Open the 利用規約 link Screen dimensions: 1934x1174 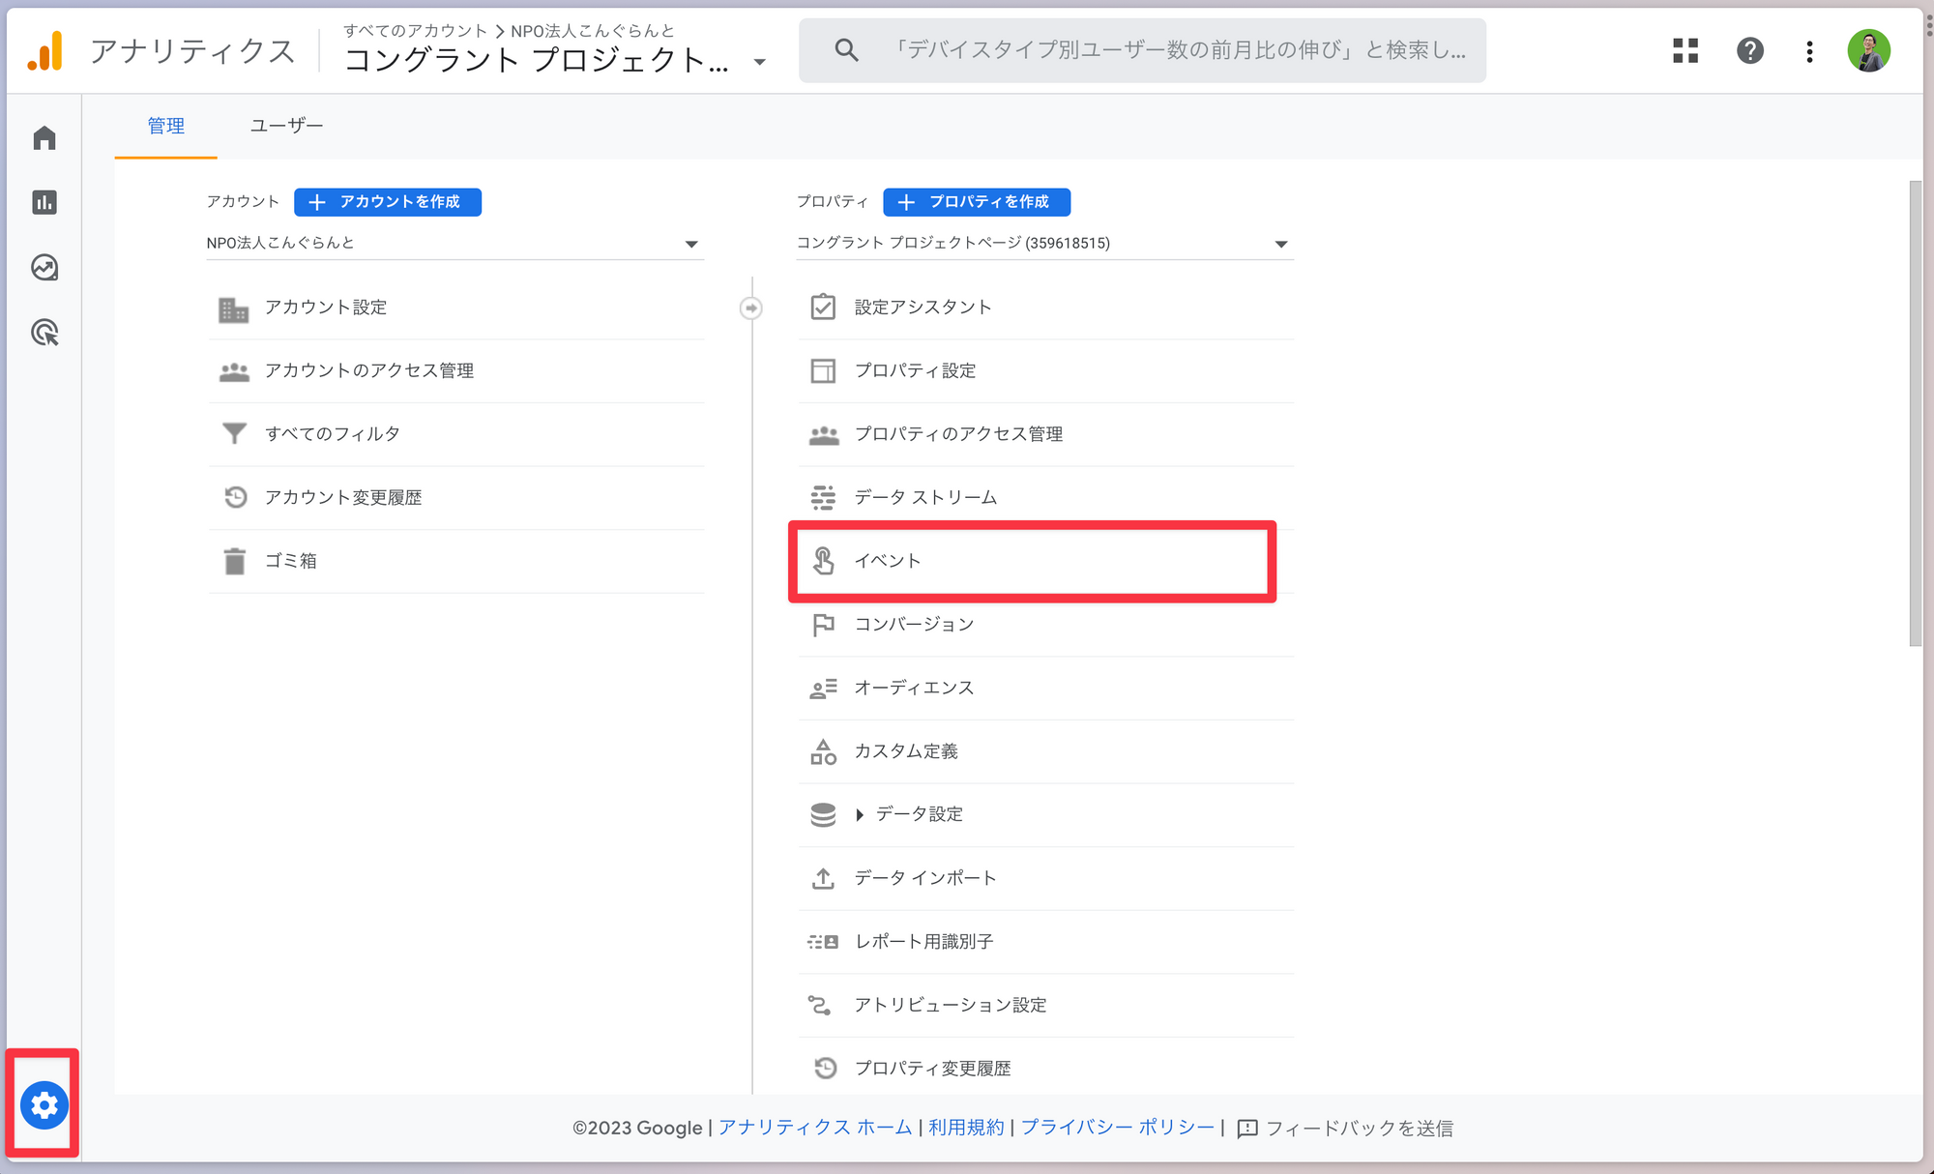pyautogui.click(x=966, y=1128)
